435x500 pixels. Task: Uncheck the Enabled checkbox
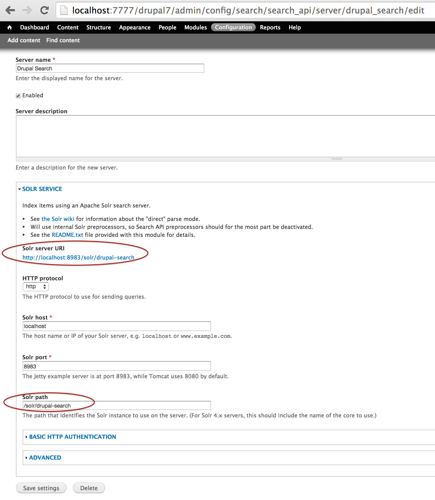pyautogui.click(x=18, y=96)
